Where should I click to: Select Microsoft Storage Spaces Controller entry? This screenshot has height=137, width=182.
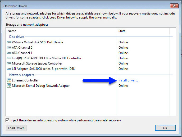[x=37, y=63]
